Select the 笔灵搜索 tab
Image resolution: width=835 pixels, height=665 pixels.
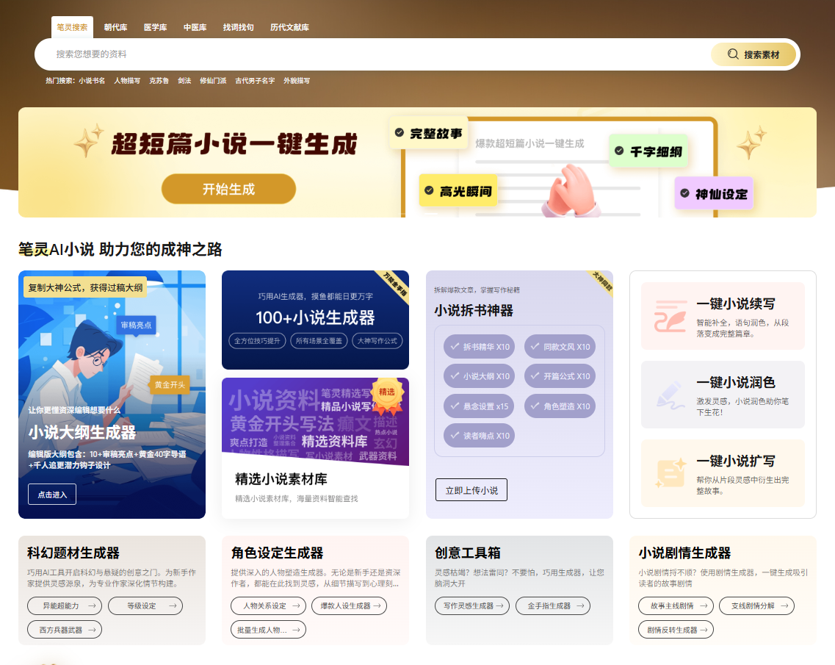[72, 27]
